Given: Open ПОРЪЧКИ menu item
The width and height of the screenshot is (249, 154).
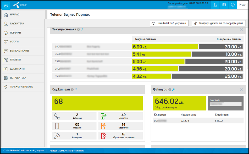Looking at the screenshot, I should click(23, 33).
